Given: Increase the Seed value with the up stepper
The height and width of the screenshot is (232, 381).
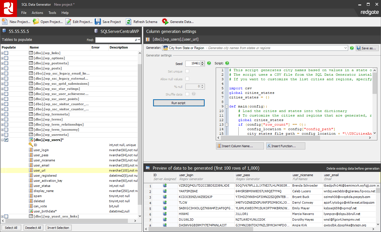Looking at the screenshot, I should (x=203, y=62).
